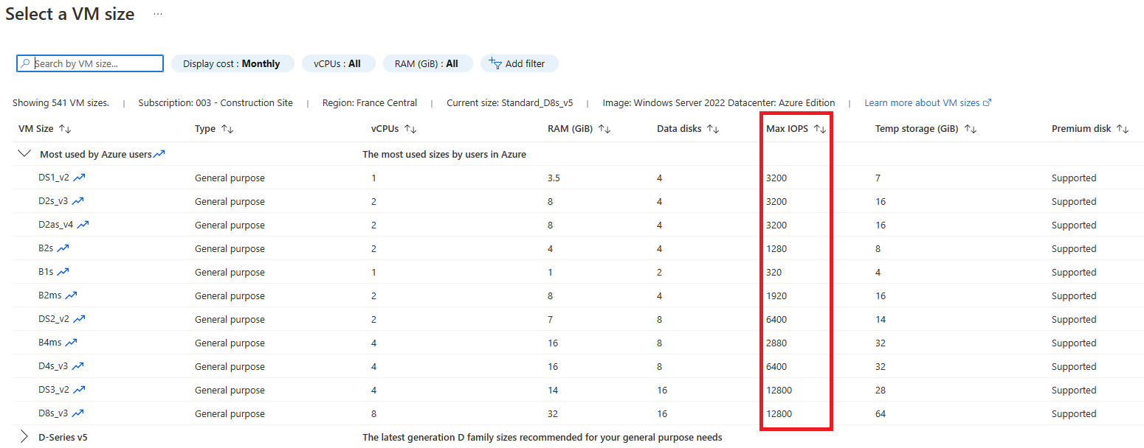Select the DS2_v2 VM size

tap(55, 319)
